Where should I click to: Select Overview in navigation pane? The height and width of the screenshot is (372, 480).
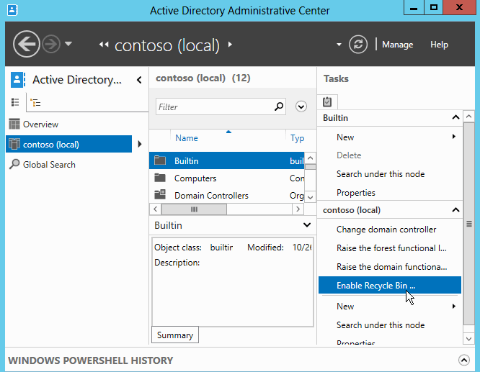[69, 124]
